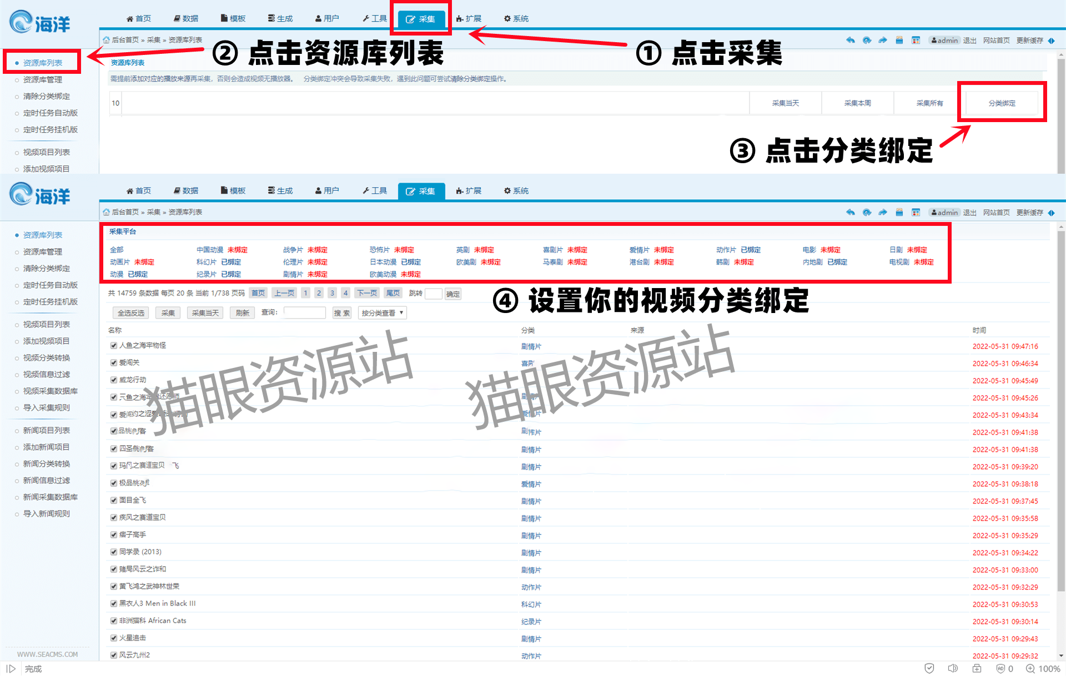Click the 采集 tab outlined in red
1066x676 pixels.
(x=421, y=19)
